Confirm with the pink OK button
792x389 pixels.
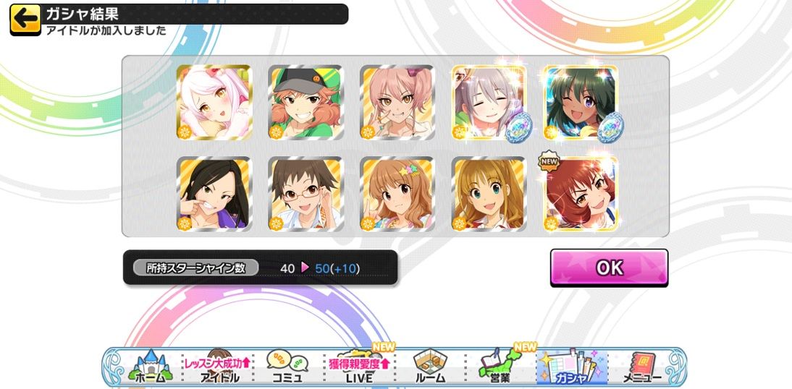click(609, 268)
